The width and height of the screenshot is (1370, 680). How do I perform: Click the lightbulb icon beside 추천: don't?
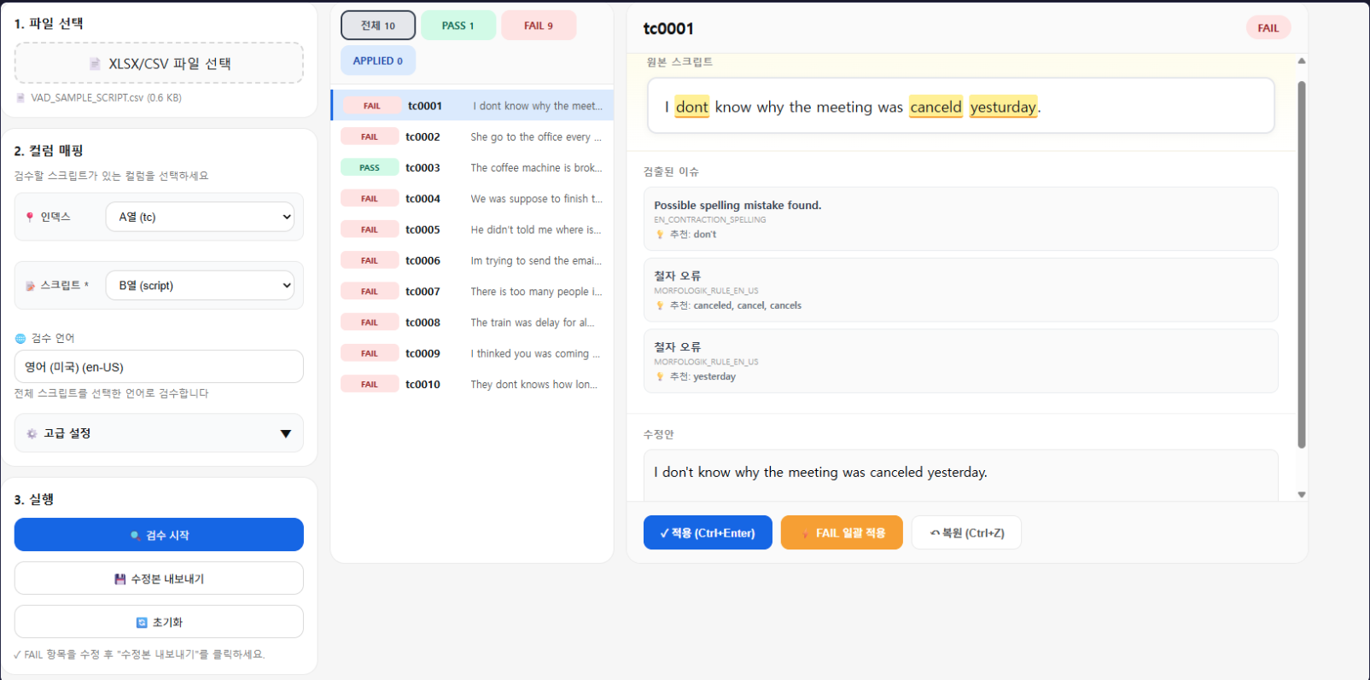coord(660,235)
